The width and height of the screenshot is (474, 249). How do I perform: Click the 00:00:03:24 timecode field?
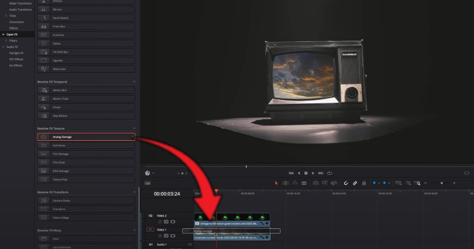point(167,194)
